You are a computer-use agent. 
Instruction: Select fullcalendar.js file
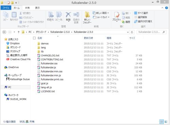47,67
